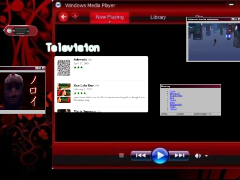Stop playback with the square button

point(121,156)
